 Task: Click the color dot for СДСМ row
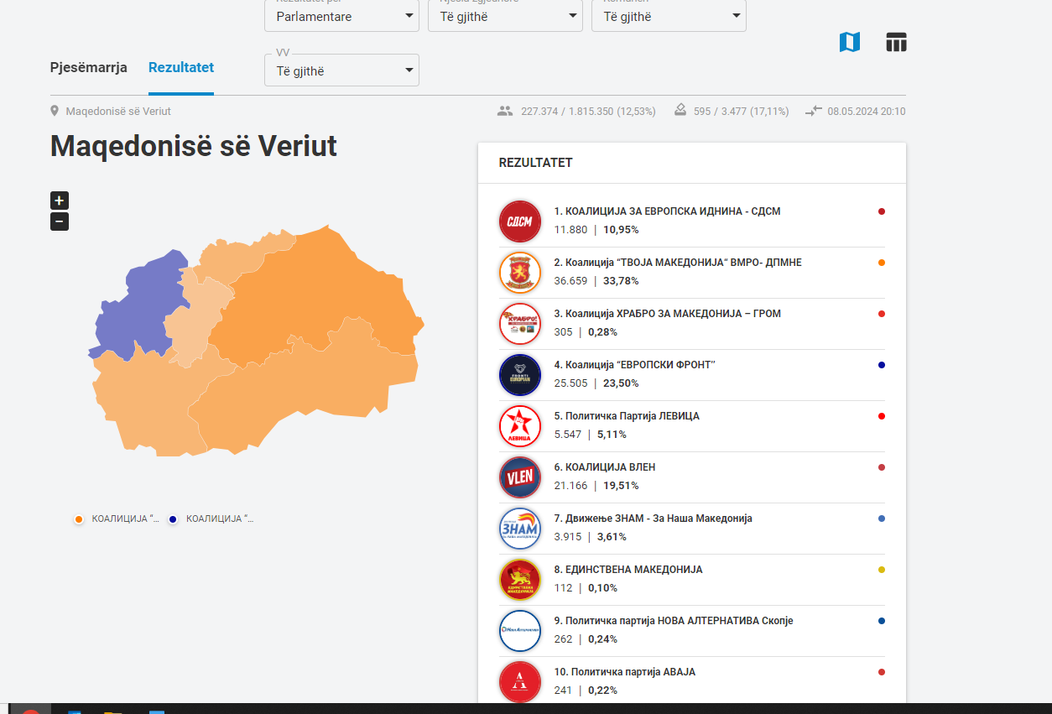882,211
